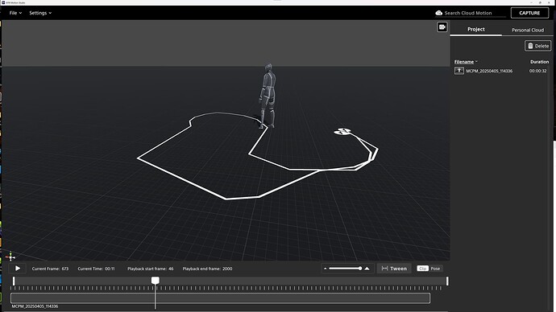
Task: Open the File menu
Action: click(x=15, y=13)
